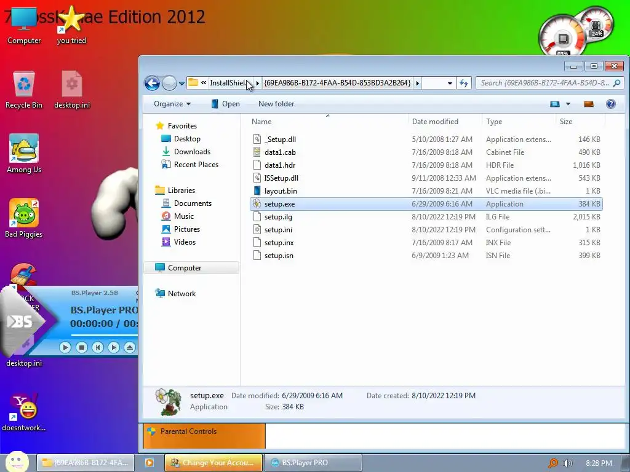Click Favorites in the navigation pane

(x=182, y=125)
